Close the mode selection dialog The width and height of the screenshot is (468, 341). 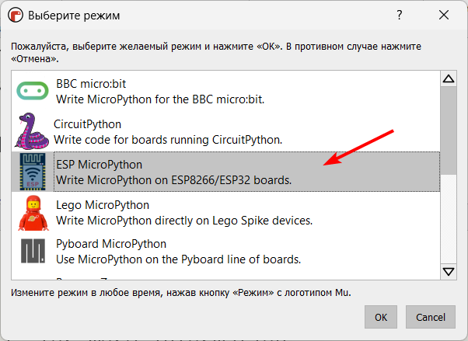[x=444, y=15]
